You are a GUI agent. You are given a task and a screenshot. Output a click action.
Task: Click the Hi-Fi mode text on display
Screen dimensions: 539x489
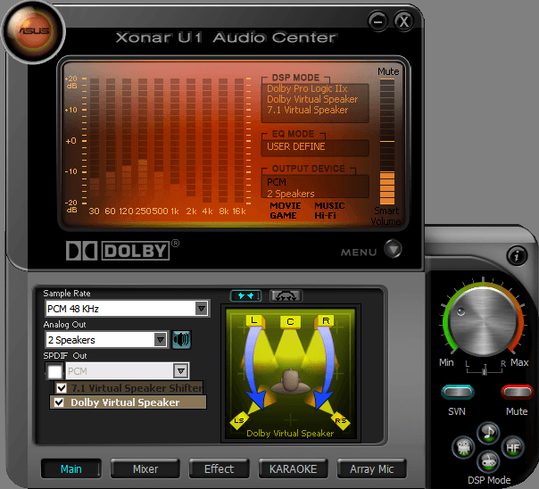coord(325,216)
